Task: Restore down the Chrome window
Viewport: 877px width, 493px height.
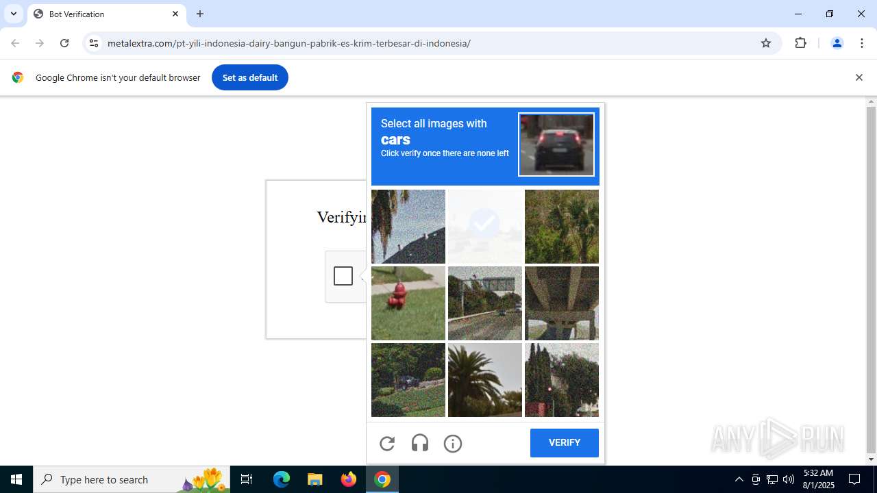Action: 830,14
